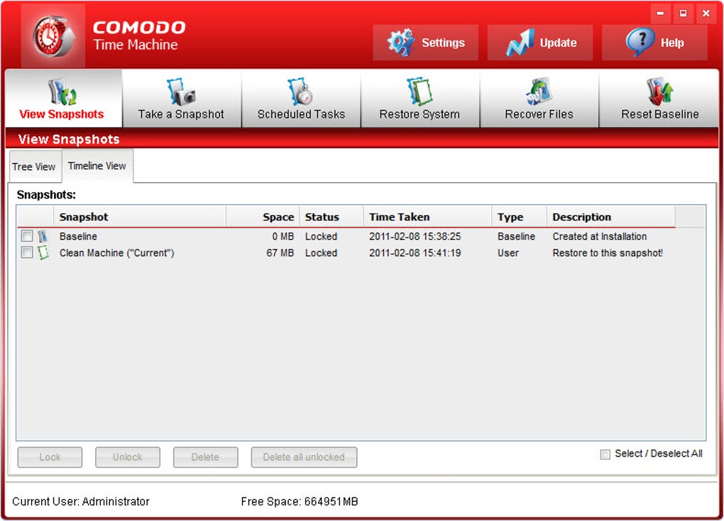Open the Reset Baseline label
The image size is (724, 521).
660,114
